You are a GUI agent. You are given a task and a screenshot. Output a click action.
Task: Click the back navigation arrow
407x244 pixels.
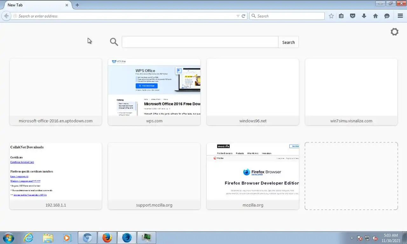(6, 16)
